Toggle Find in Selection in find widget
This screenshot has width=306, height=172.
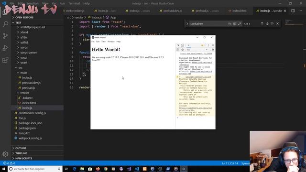point(272,23)
